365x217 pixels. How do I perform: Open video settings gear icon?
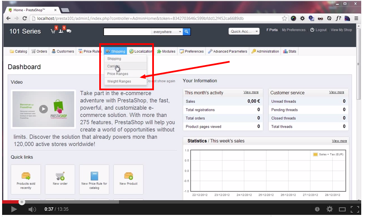329,209
